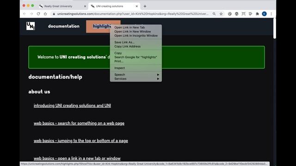The height and width of the screenshot is (166, 296).
Task: Open the puzzle-piece extensions icon
Action: tap(257, 14)
